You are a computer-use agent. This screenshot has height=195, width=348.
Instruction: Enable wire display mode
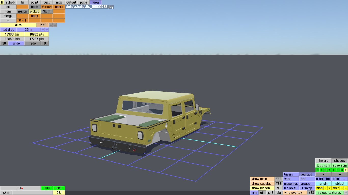point(291,179)
